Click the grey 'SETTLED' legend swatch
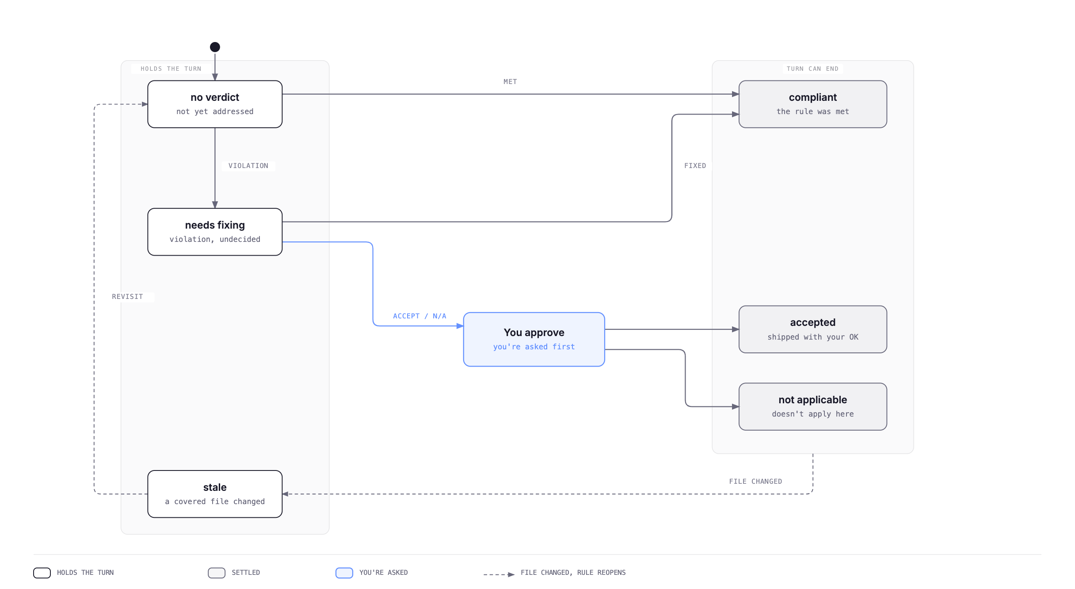This screenshot has height=589, width=1075. coord(217,573)
